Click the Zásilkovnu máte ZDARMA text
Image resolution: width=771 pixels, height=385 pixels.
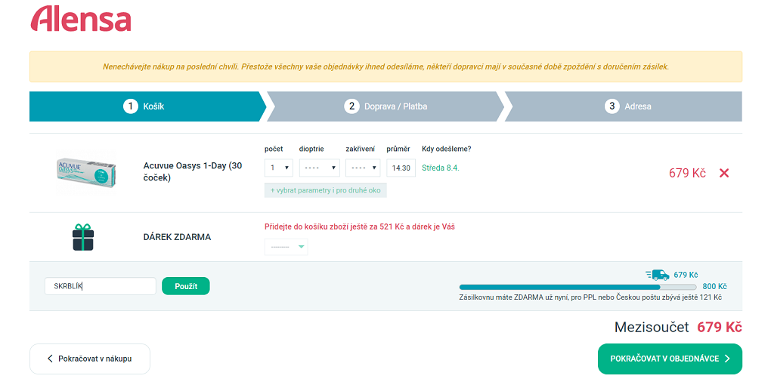click(590, 297)
